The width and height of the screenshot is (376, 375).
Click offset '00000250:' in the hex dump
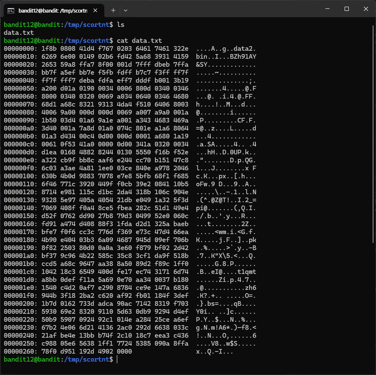point(21,343)
